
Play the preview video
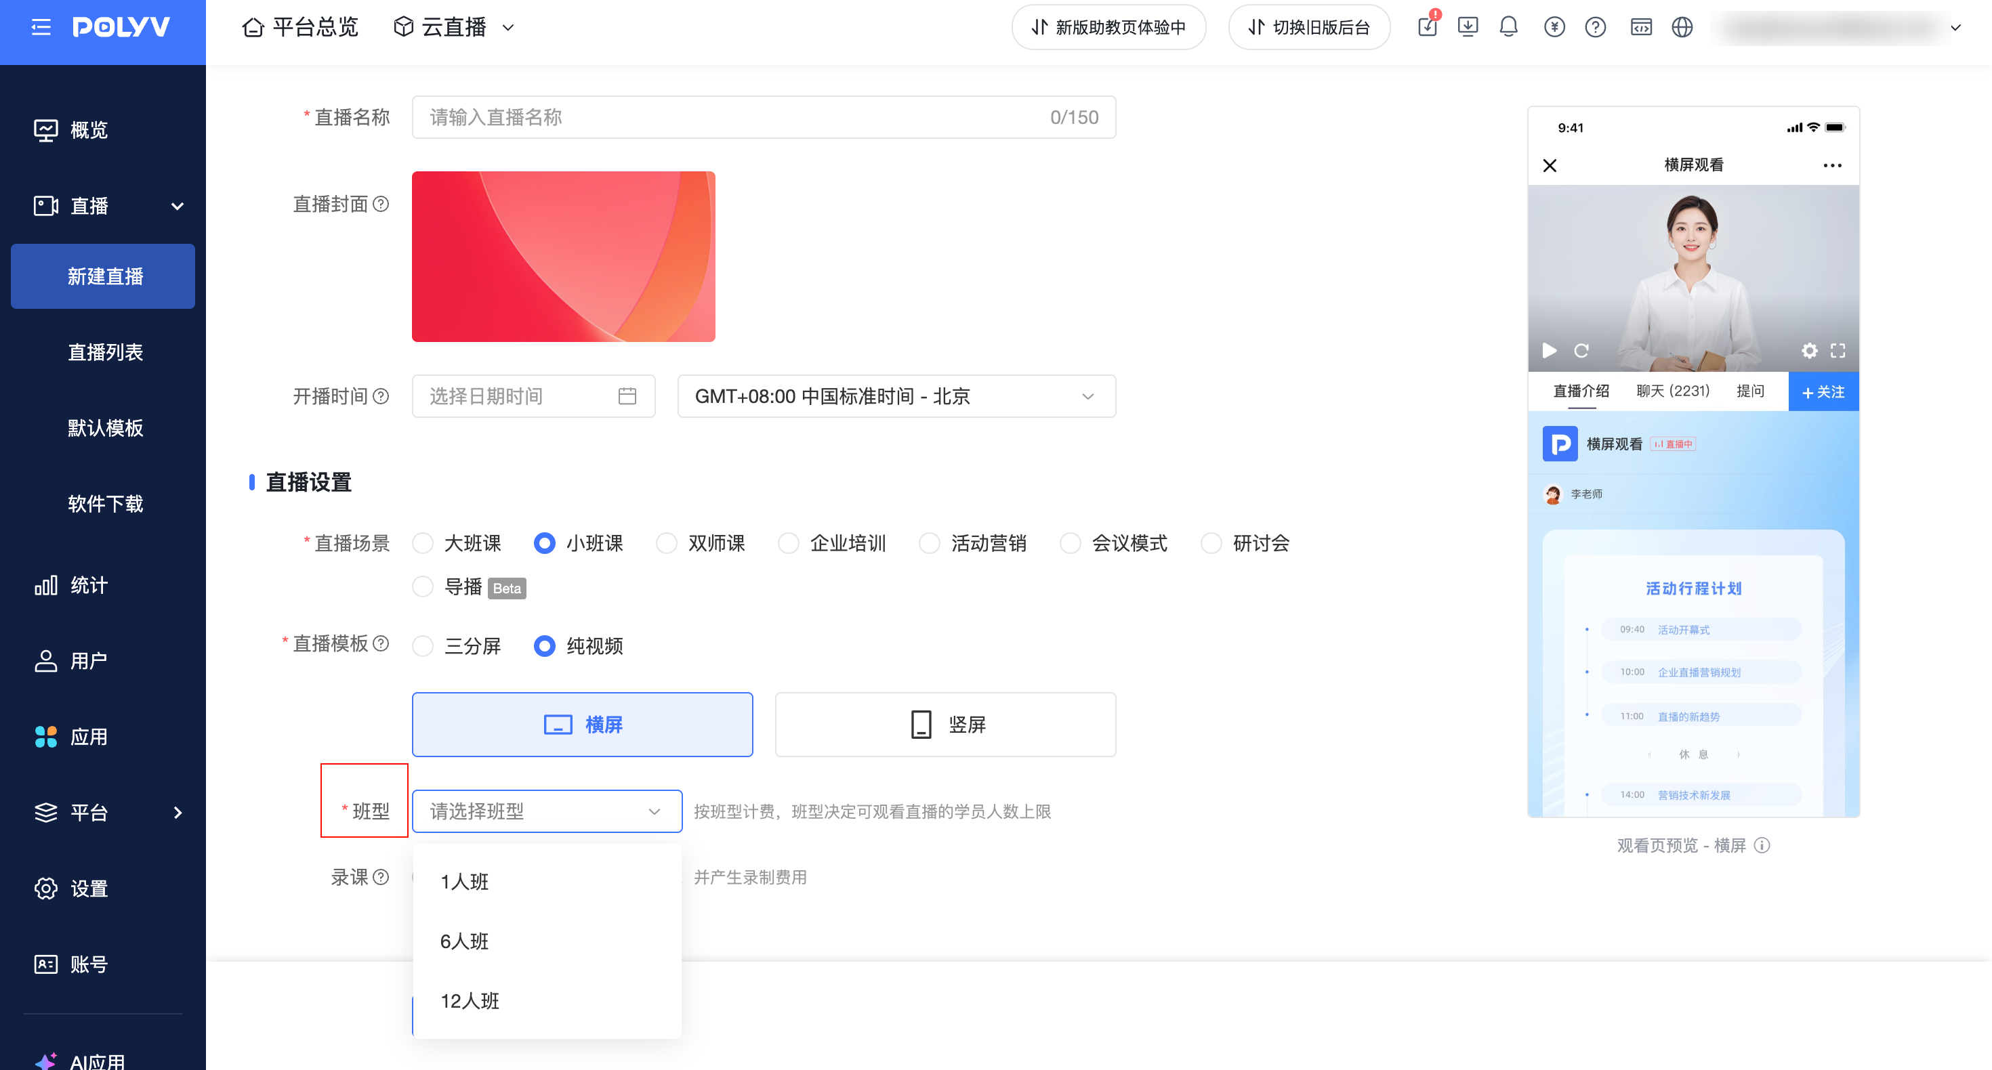coord(1550,350)
